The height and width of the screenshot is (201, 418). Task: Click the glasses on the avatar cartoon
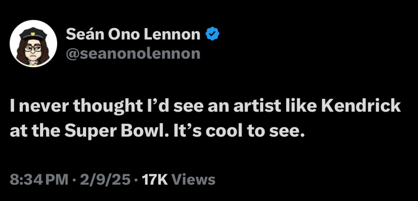[33, 48]
